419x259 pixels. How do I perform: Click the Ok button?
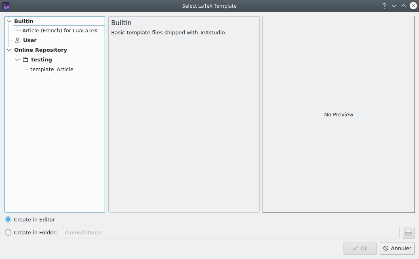tap(360, 248)
